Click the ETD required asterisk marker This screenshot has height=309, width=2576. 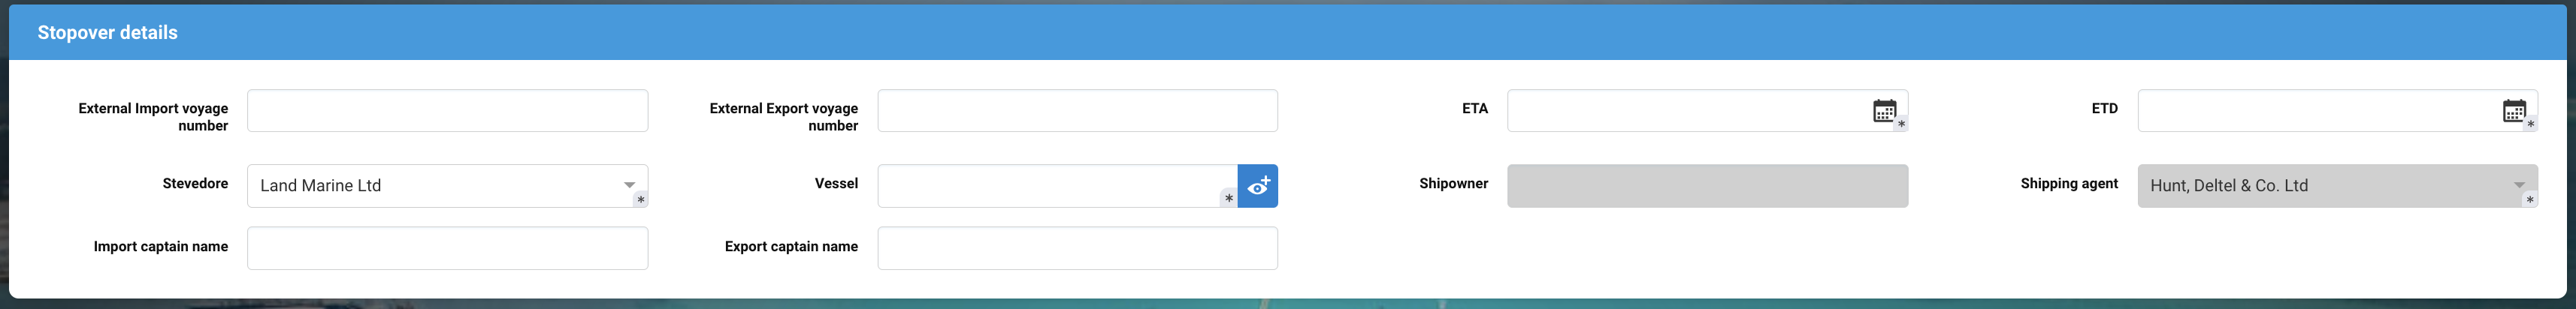tap(2531, 124)
